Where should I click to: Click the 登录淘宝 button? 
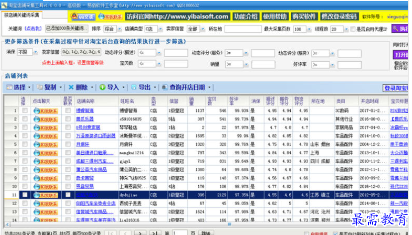pyautogui.click(x=396, y=88)
